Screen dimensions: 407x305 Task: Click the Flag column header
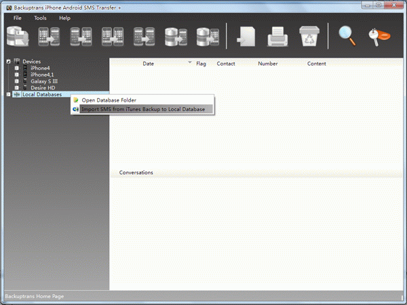click(201, 64)
